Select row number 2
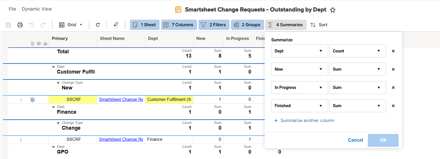The width and height of the screenshot is (440, 159). tap(21, 140)
